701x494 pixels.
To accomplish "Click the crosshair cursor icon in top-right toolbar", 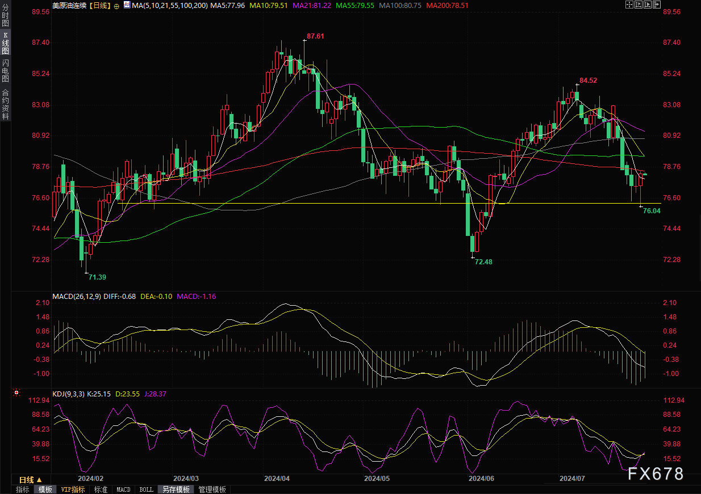I will click(629, 5).
